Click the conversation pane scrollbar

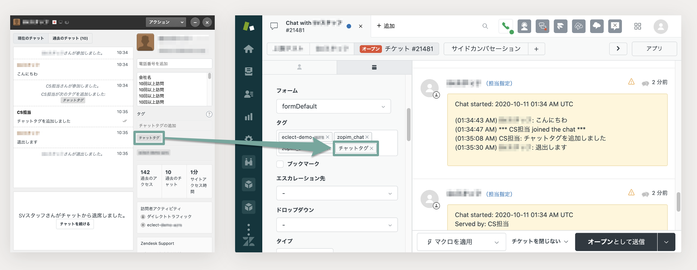(678, 202)
